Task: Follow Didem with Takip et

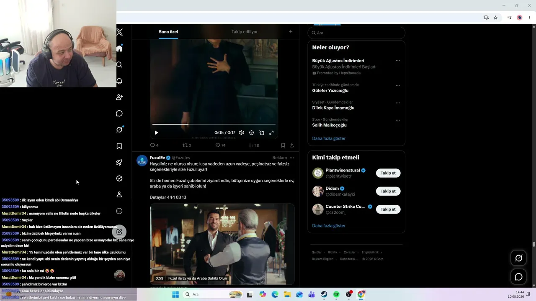Action: (x=388, y=191)
